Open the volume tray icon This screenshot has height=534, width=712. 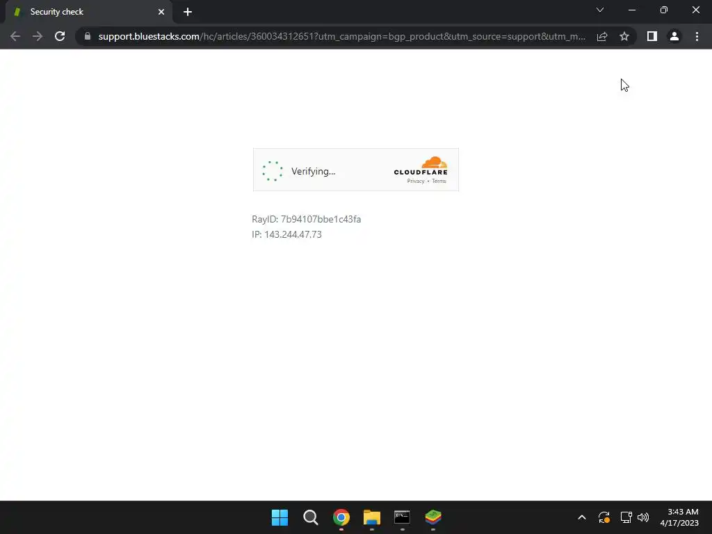643,517
